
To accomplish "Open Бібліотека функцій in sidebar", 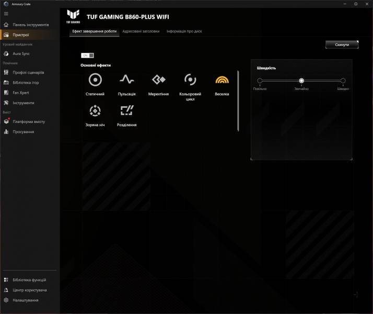I will (x=29, y=280).
